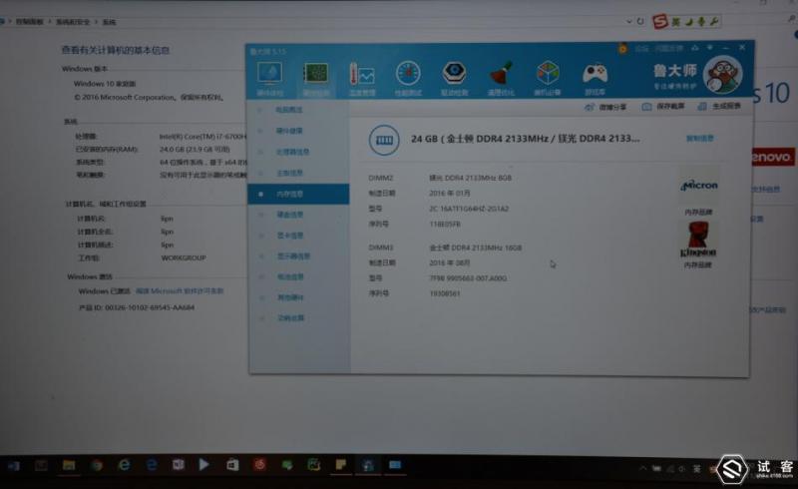The height and width of the screenshot is (489, 798).
Task: Select 其他硬件 in the sidebar
Action: (x=290, y=297)
